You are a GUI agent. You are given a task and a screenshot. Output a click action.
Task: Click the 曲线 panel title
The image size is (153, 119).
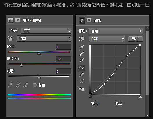click(98, 20)
